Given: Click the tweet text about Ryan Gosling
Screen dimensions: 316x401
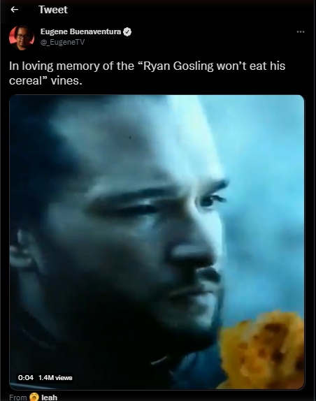Looking at the screenshot, I should tap(147, 73).
